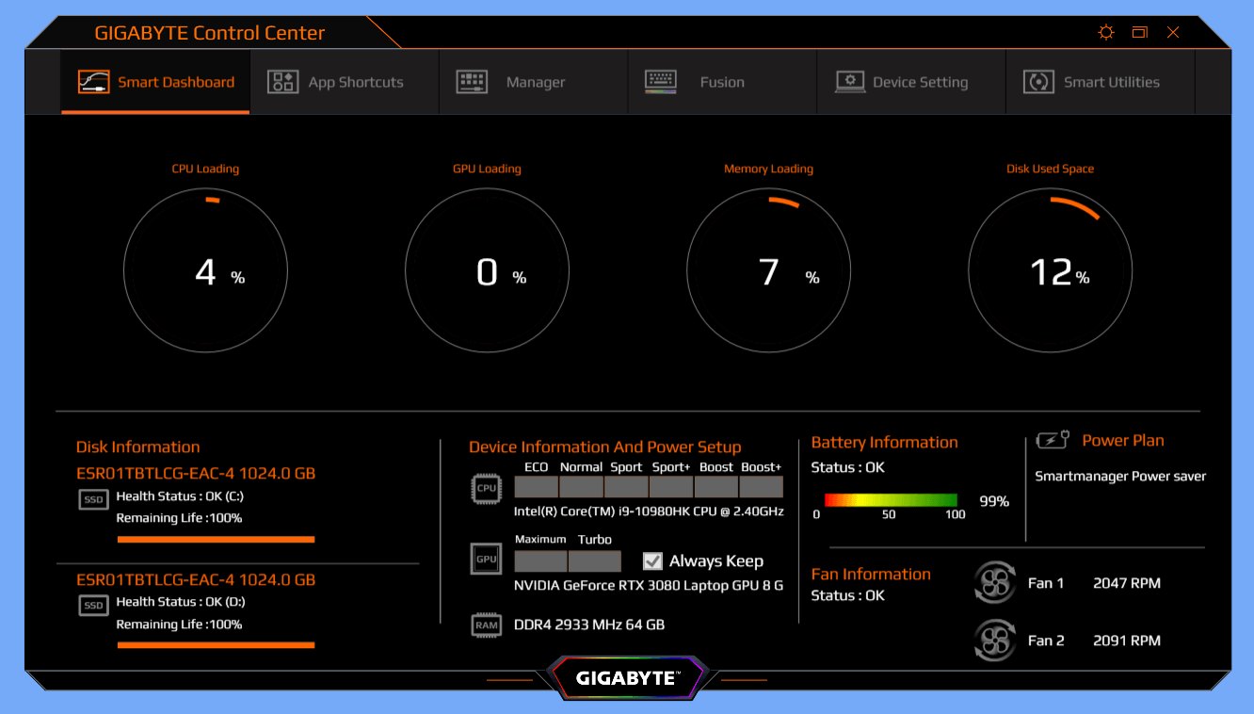Click the Power Plan battery plug icon

(x=1053, y=440)
